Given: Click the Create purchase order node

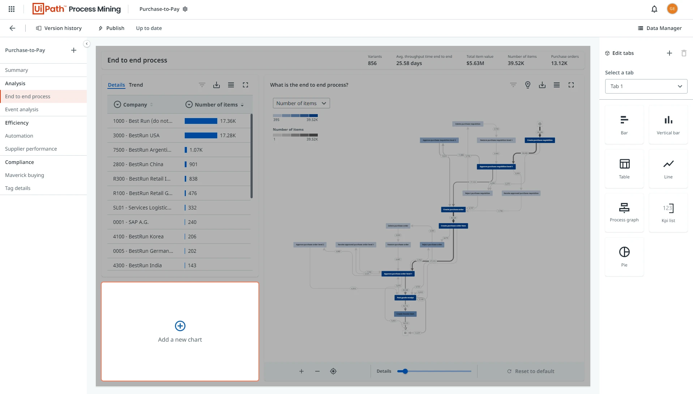Looking at the screenshot, I should pos(453,209).
